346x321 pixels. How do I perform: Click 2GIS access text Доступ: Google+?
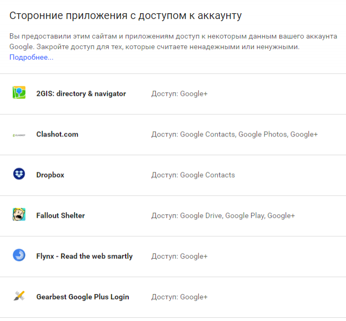pos(179,94)
